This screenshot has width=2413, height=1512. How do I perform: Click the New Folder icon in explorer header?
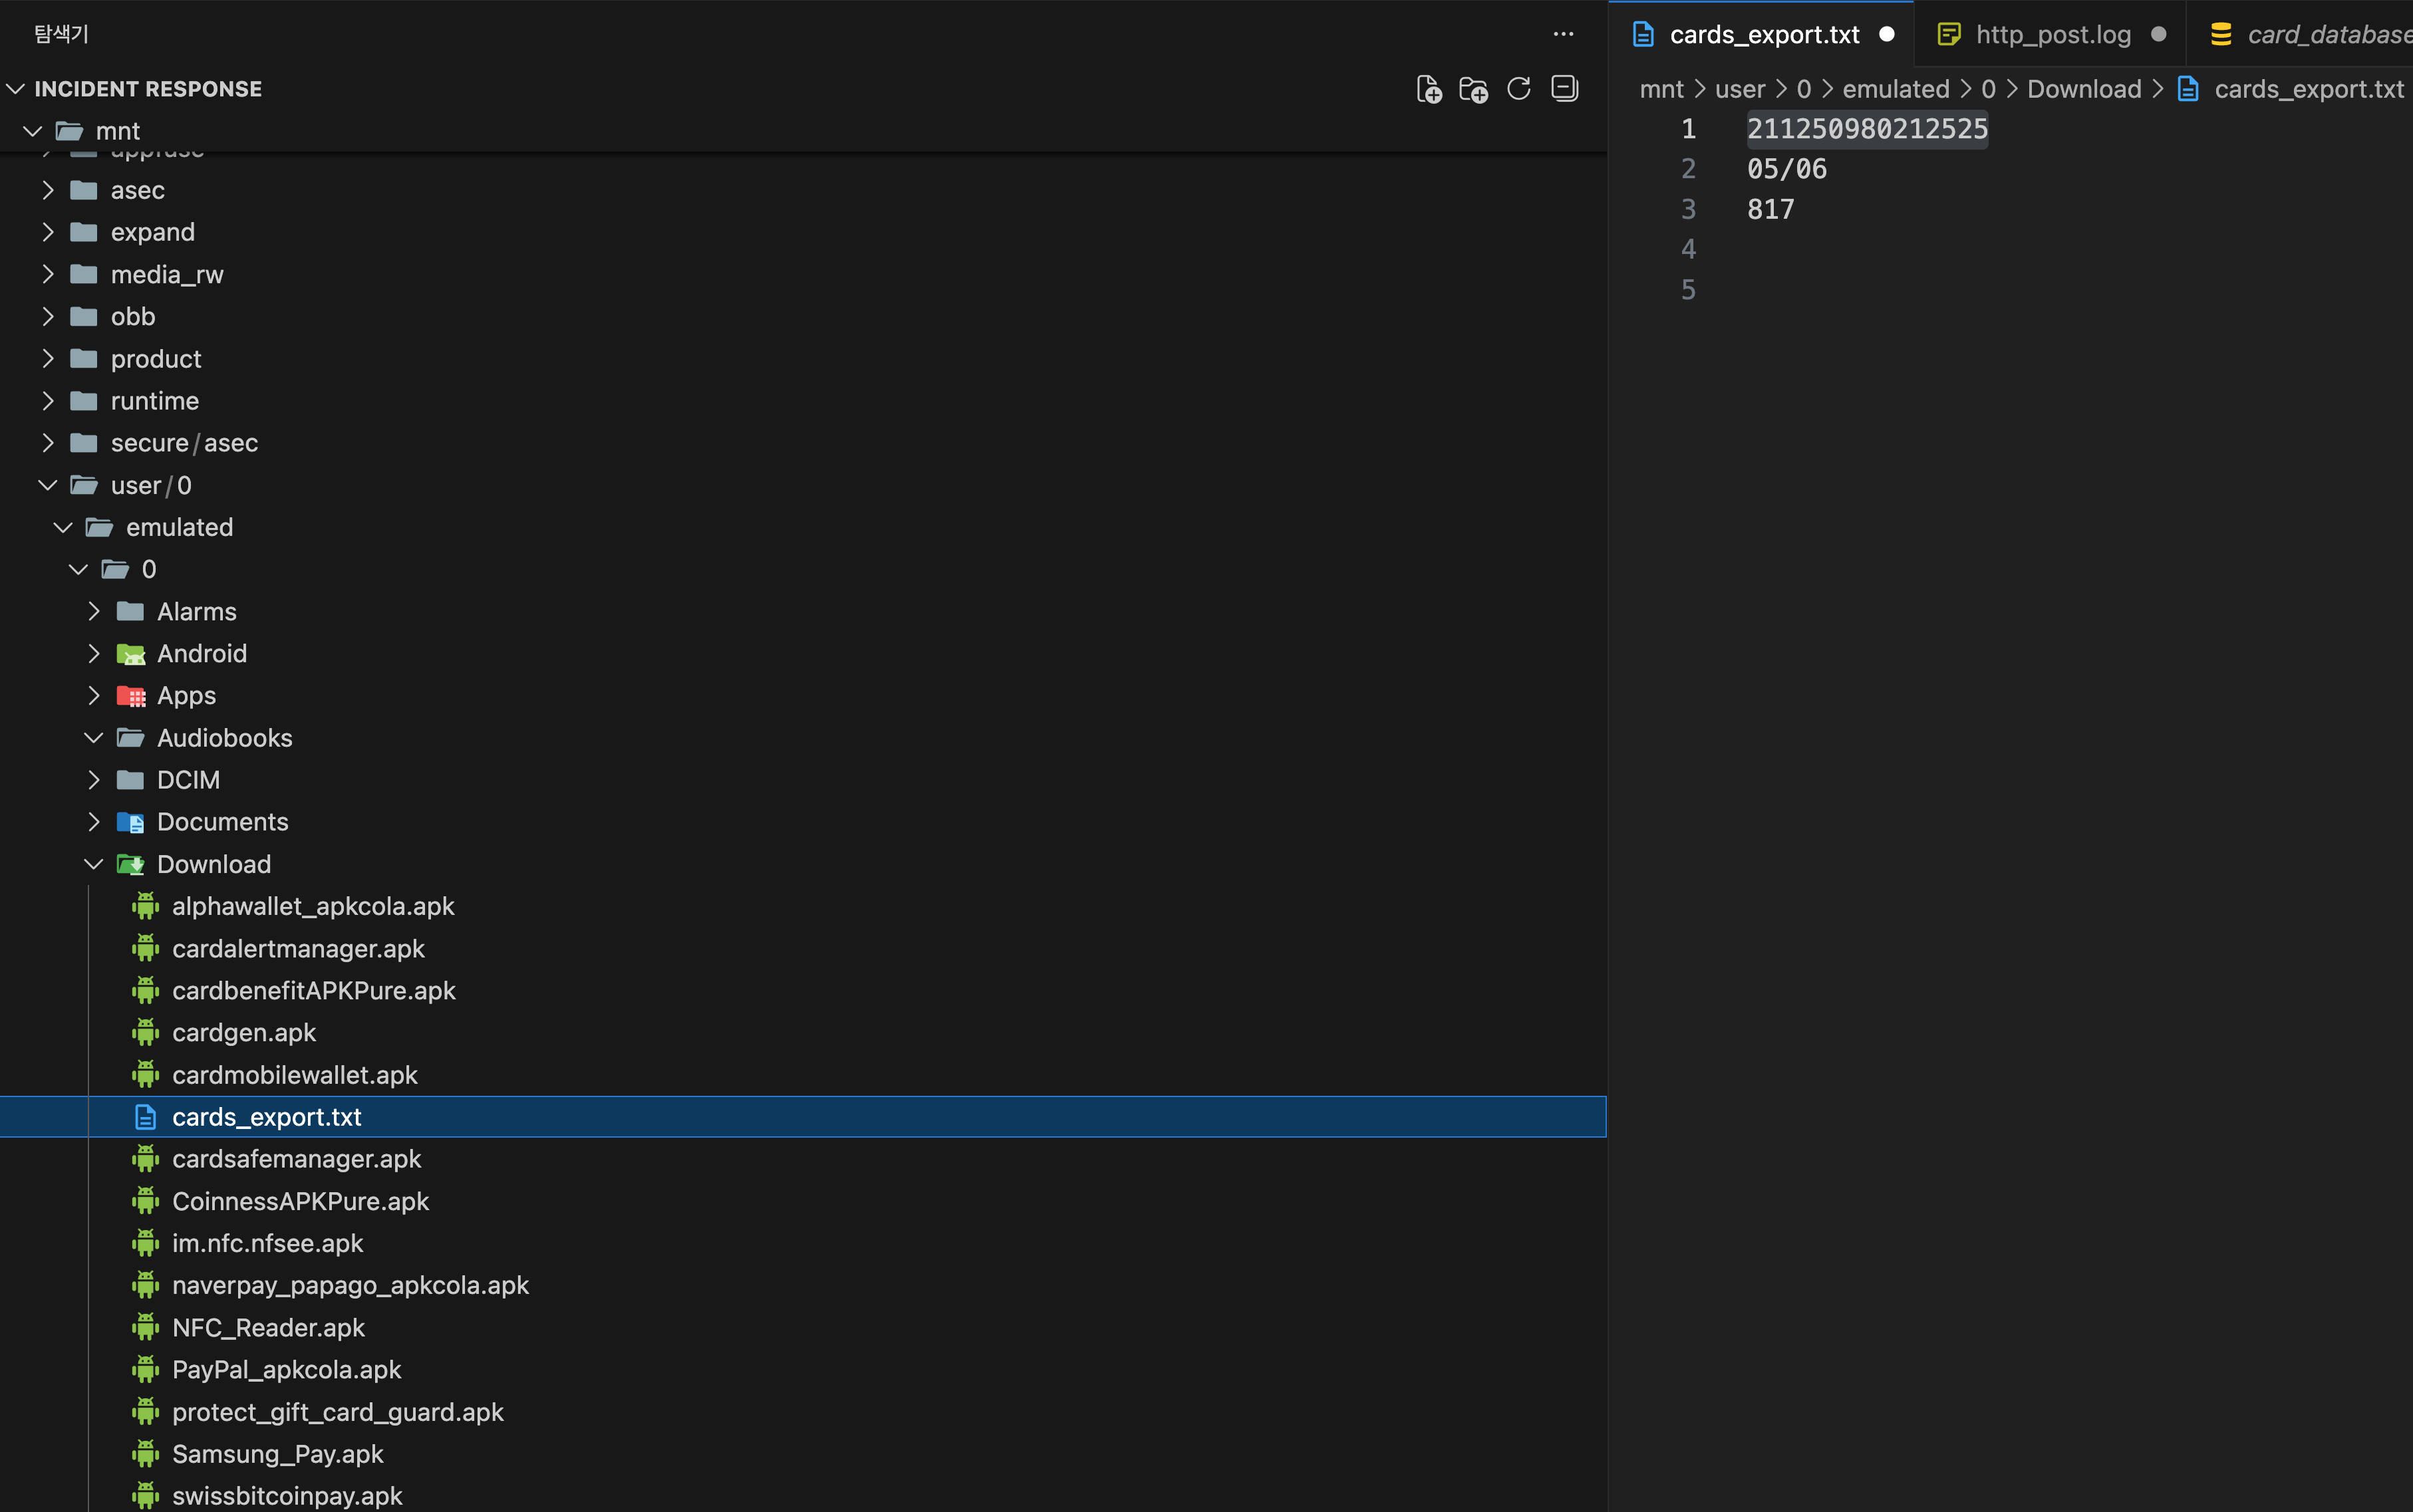[x=1473, y=89]
